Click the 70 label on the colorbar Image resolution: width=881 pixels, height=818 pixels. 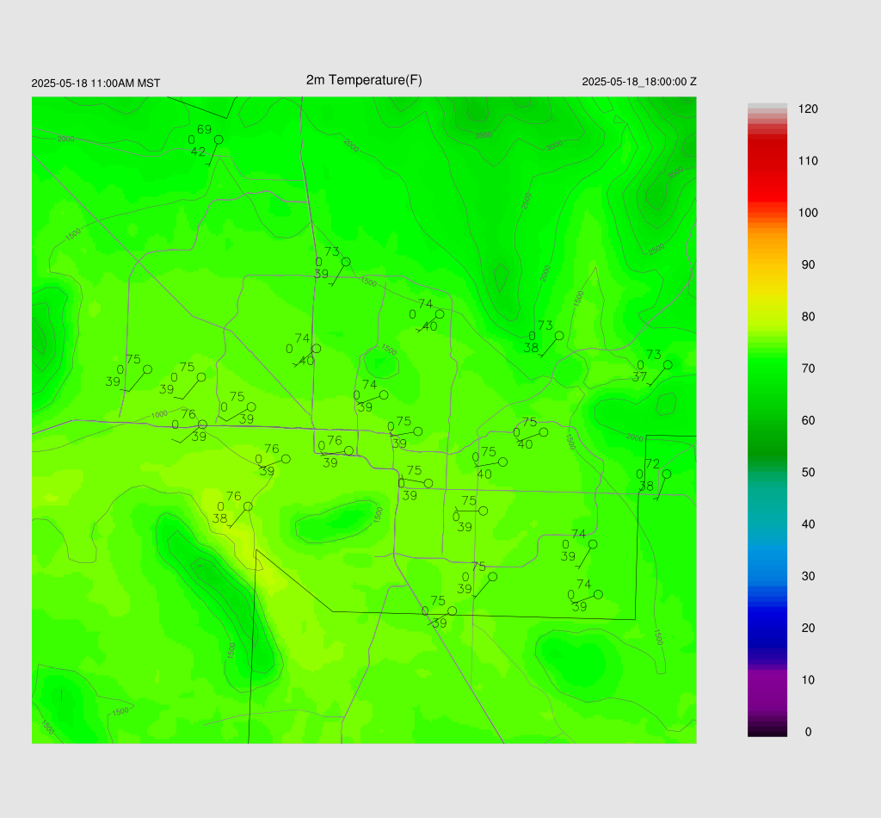[808, 369]
